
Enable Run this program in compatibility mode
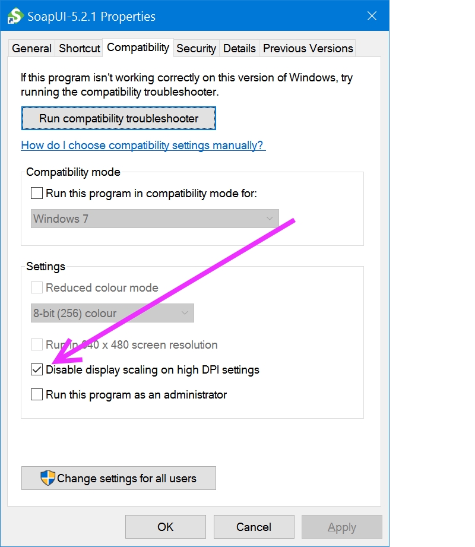pos(36,193)
